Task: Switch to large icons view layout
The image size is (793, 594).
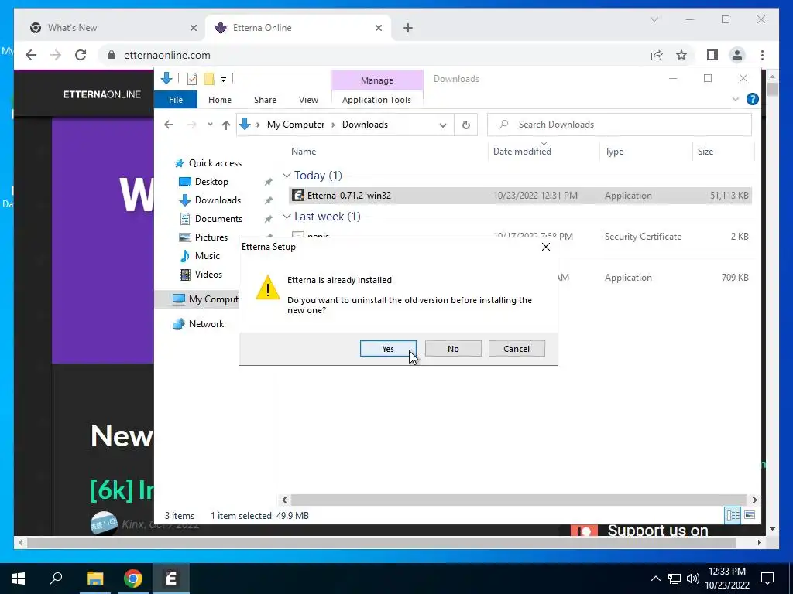Action: 750,515
